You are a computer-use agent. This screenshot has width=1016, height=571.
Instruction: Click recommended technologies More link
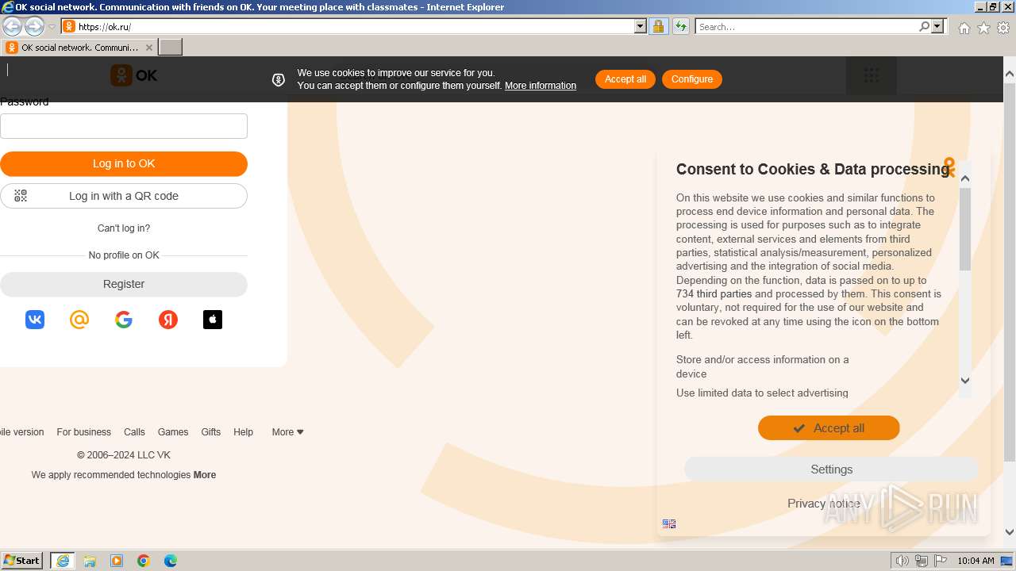(x=205, y=475)
